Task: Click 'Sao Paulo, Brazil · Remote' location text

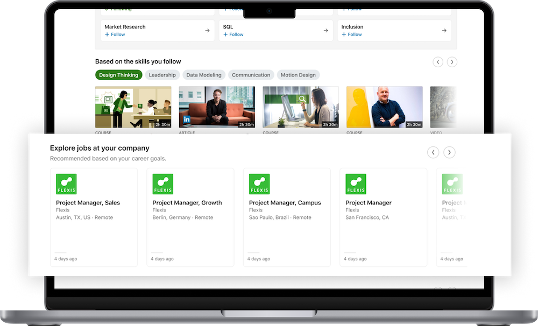Action: tap(280, 217)
